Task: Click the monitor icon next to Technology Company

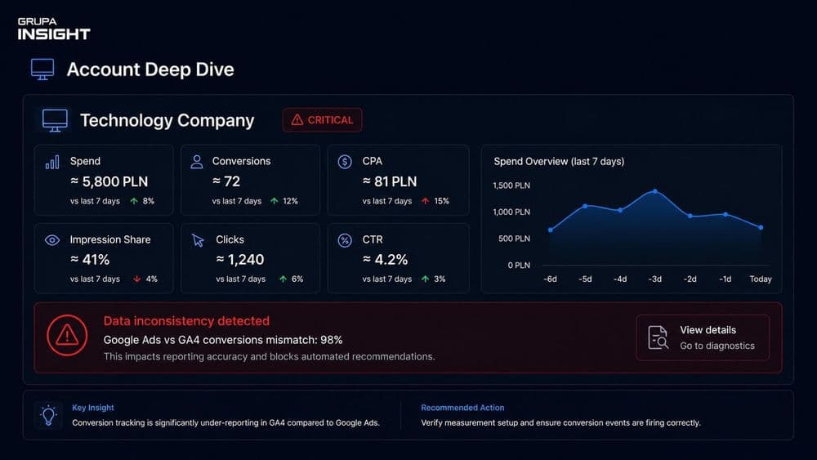Action: coord(55,120)
